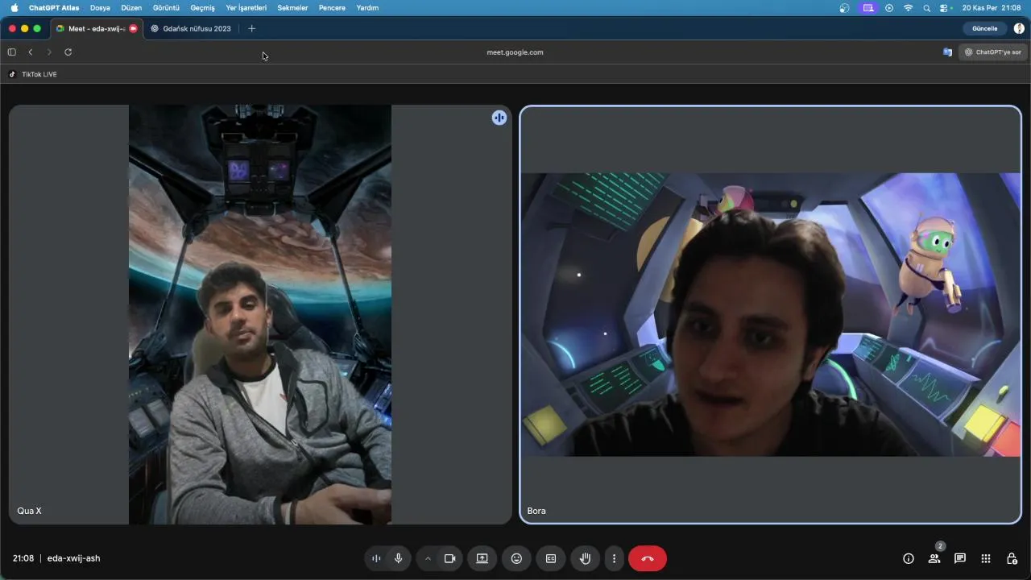1031x580 pixels.
Task: Open the Apple menu
Action: pos(14,8)
